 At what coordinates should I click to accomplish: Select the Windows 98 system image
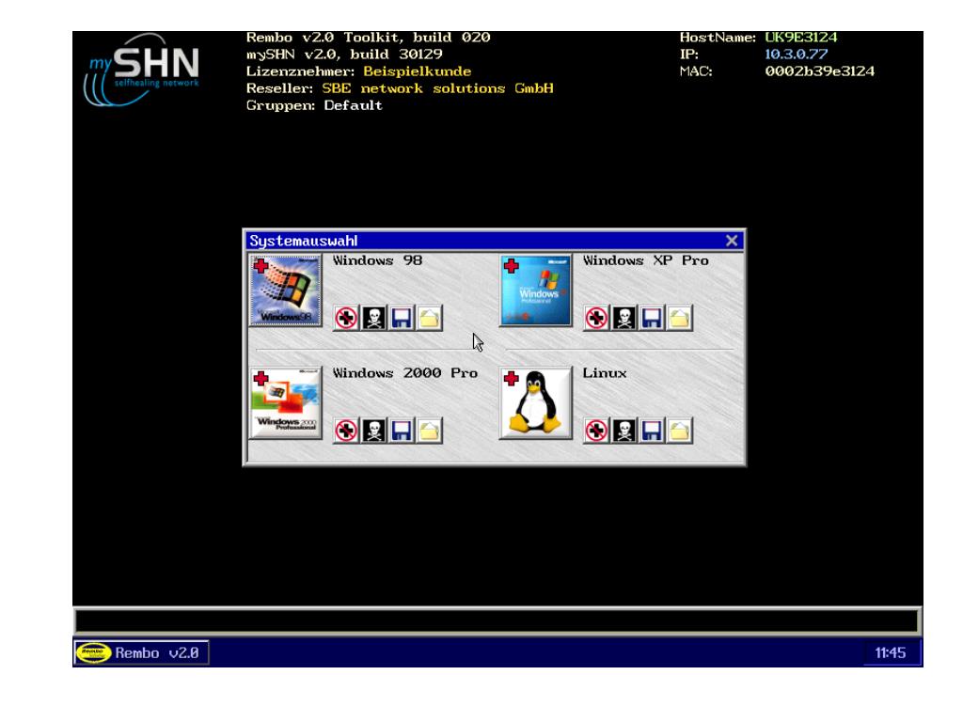286,290
